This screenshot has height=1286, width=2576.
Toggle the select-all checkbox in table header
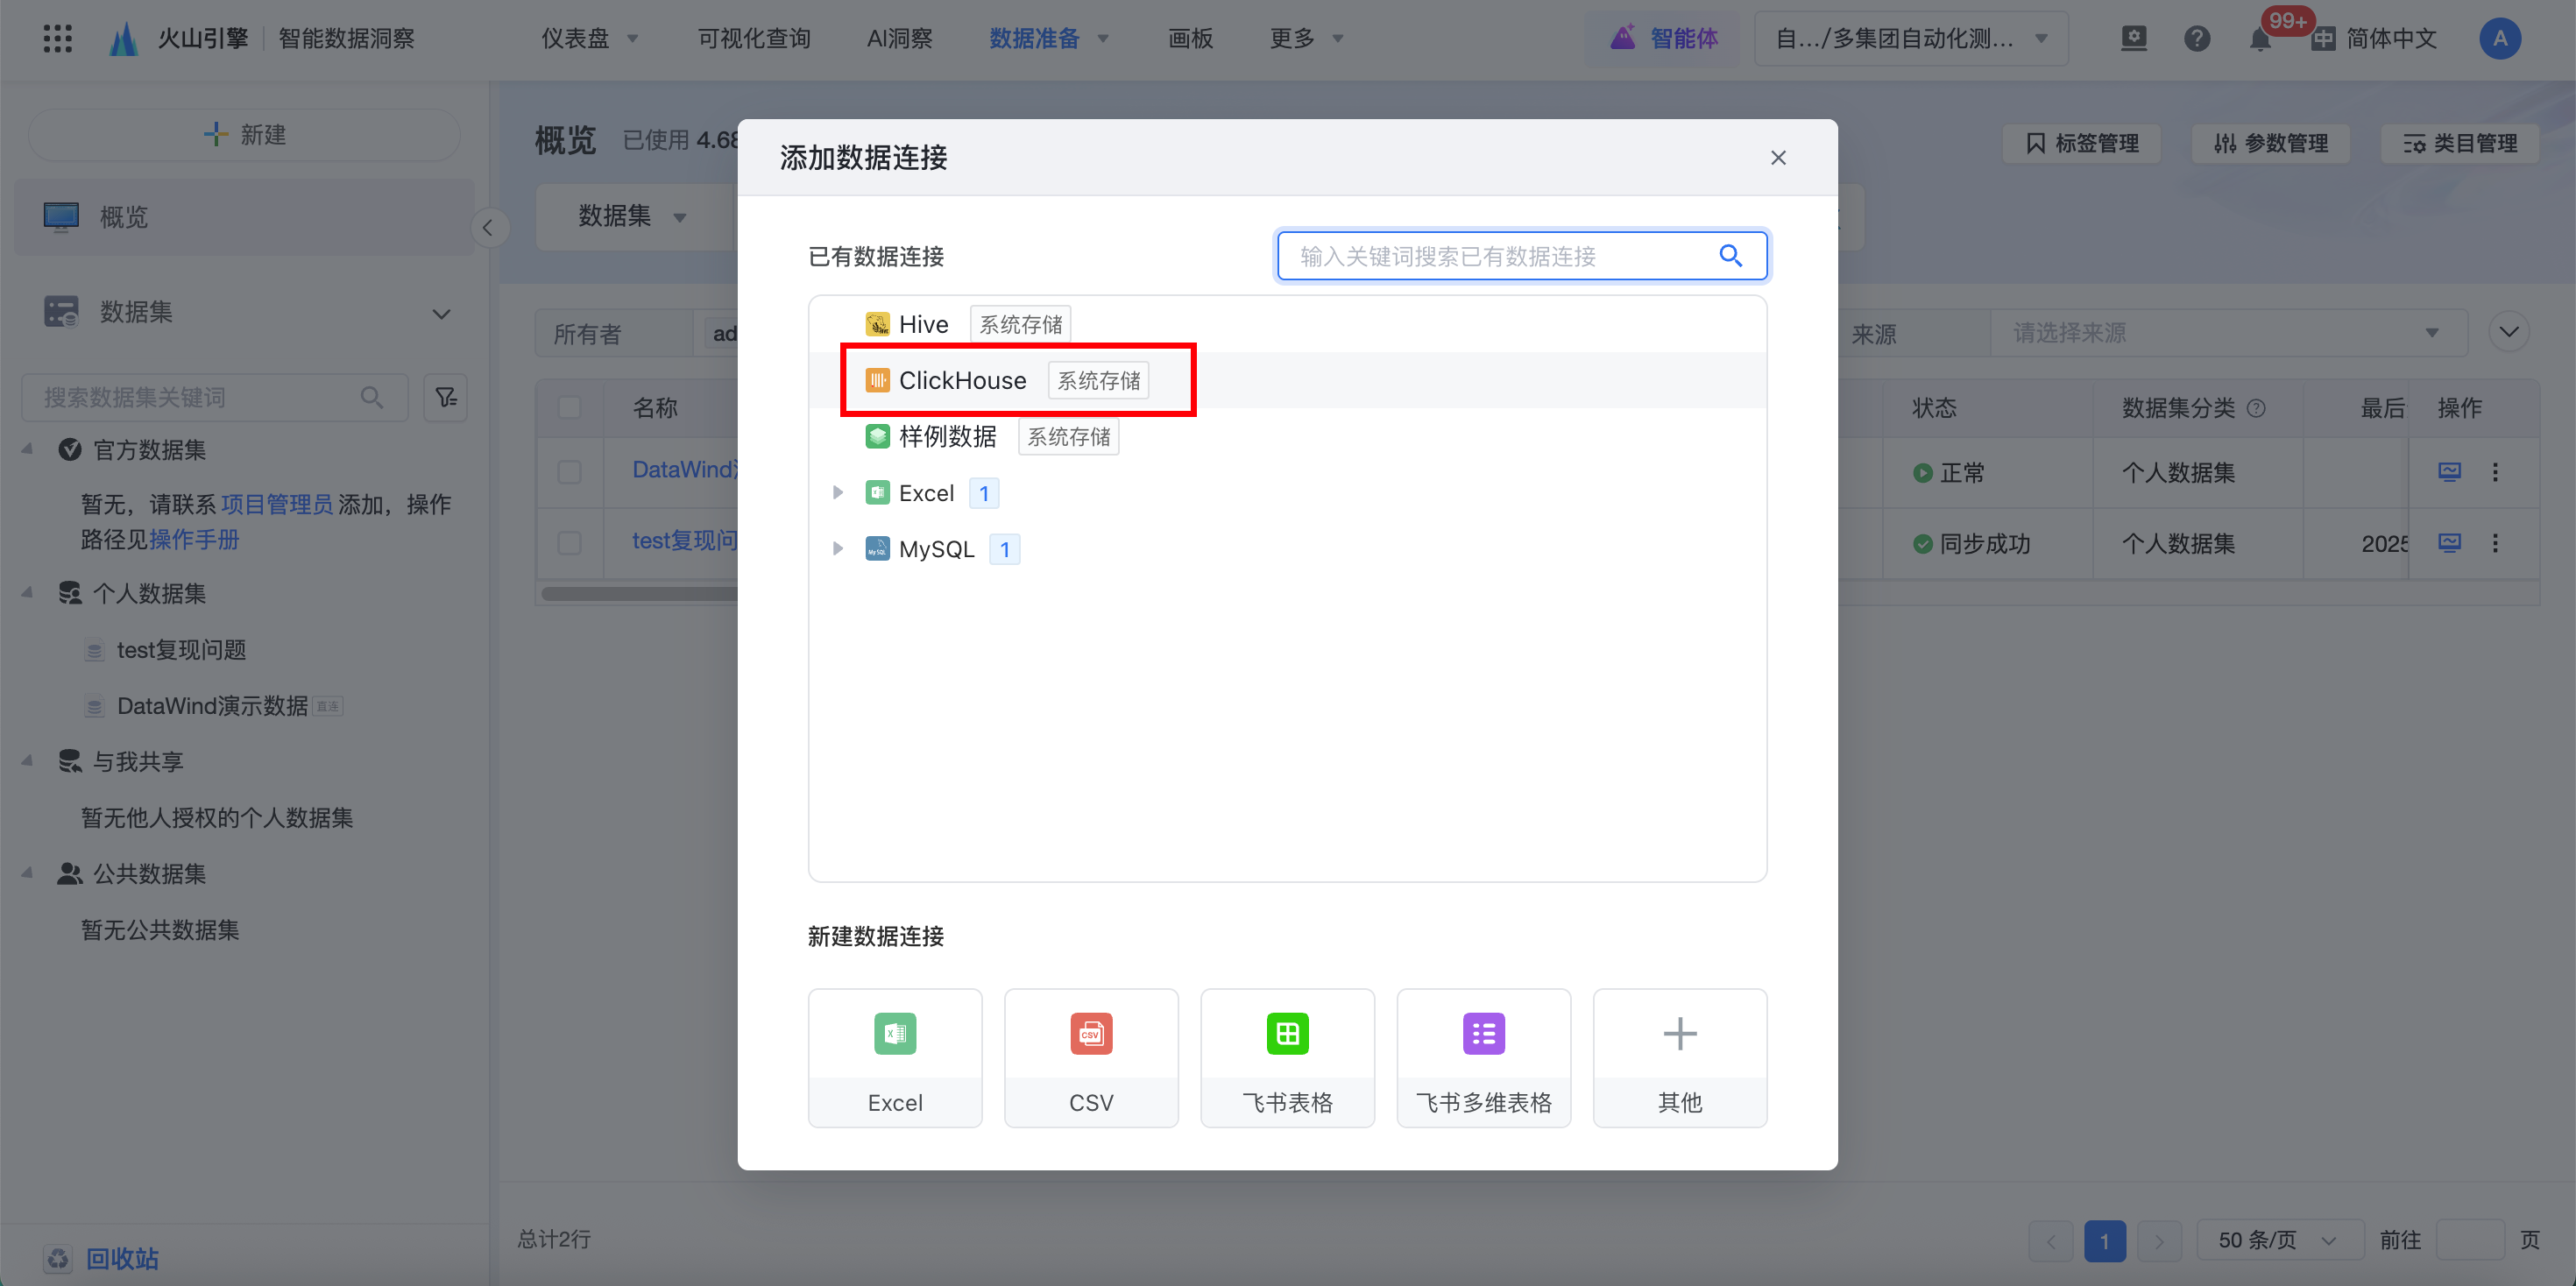(569, 408)
